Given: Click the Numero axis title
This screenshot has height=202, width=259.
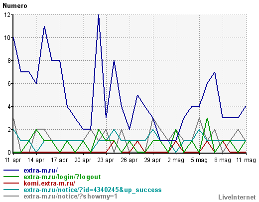Looking at the screenshot, I should [x=15, y=6].
